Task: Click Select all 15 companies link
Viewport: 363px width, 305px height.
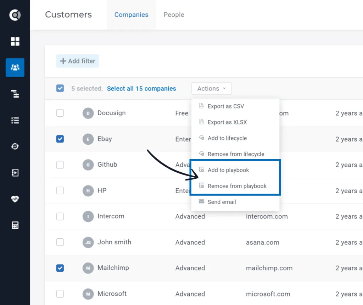Action: pos(141,89)
